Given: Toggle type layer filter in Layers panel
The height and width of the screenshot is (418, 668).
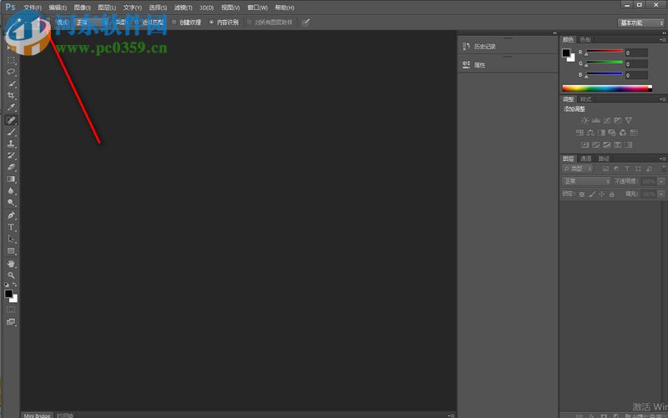Looking at the screenshot, I should coord(627,169).
